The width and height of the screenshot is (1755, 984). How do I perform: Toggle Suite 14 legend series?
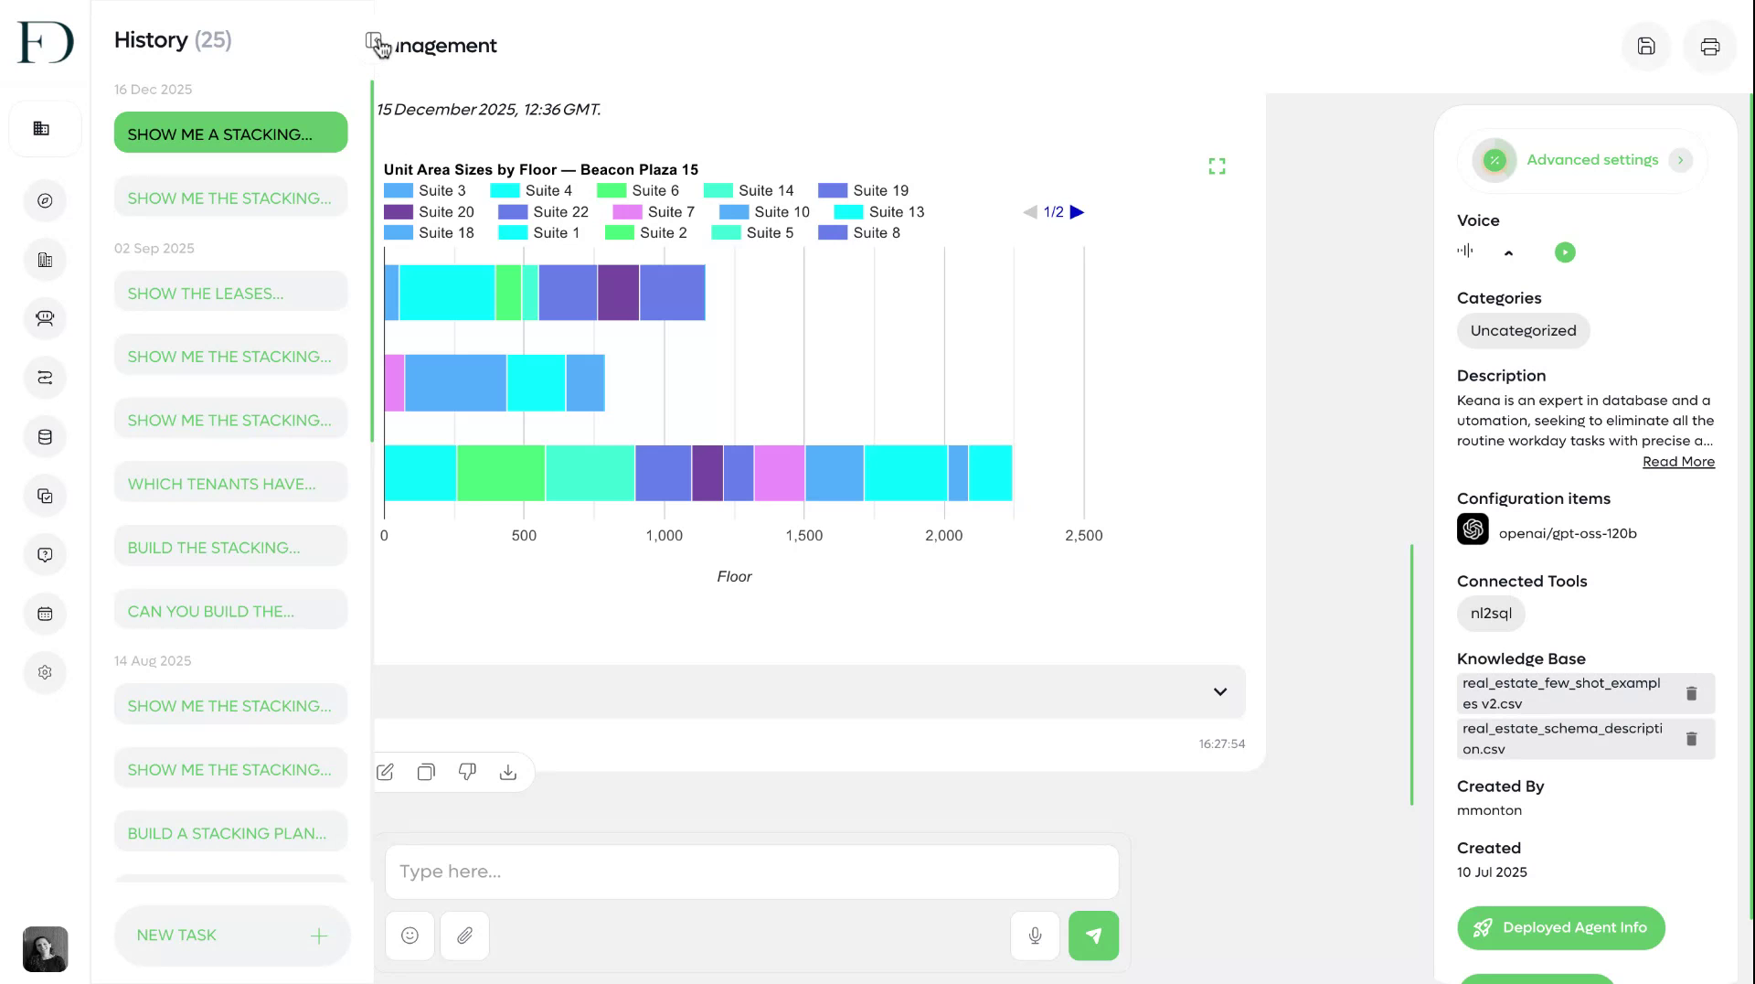(749, 190)
